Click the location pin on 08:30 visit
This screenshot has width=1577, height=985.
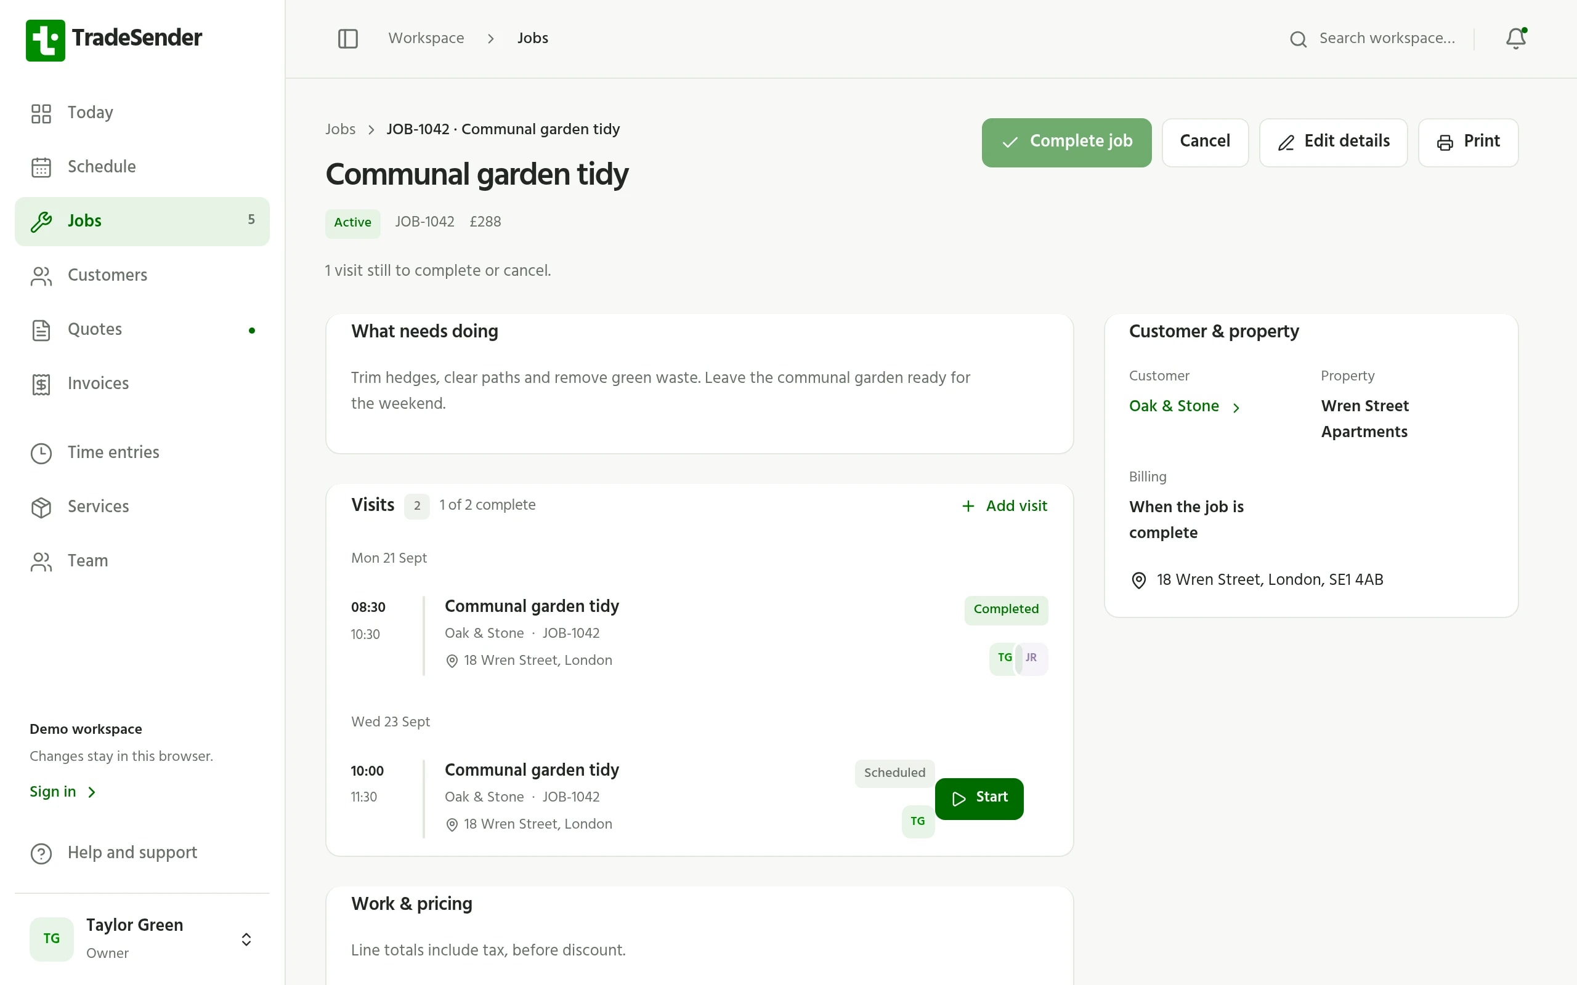[452, 661]
